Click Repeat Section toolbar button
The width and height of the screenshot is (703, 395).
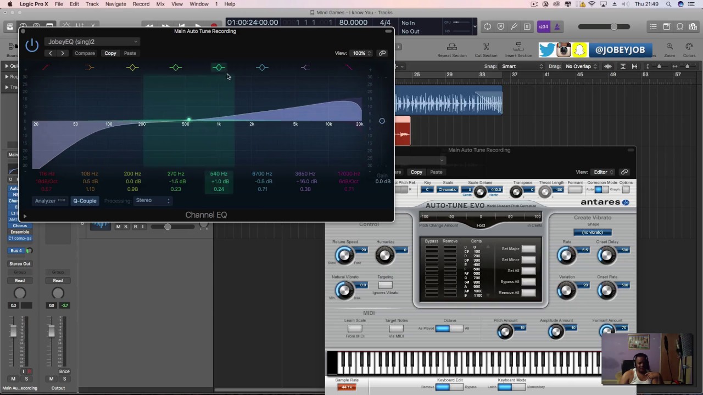[452, 50]
